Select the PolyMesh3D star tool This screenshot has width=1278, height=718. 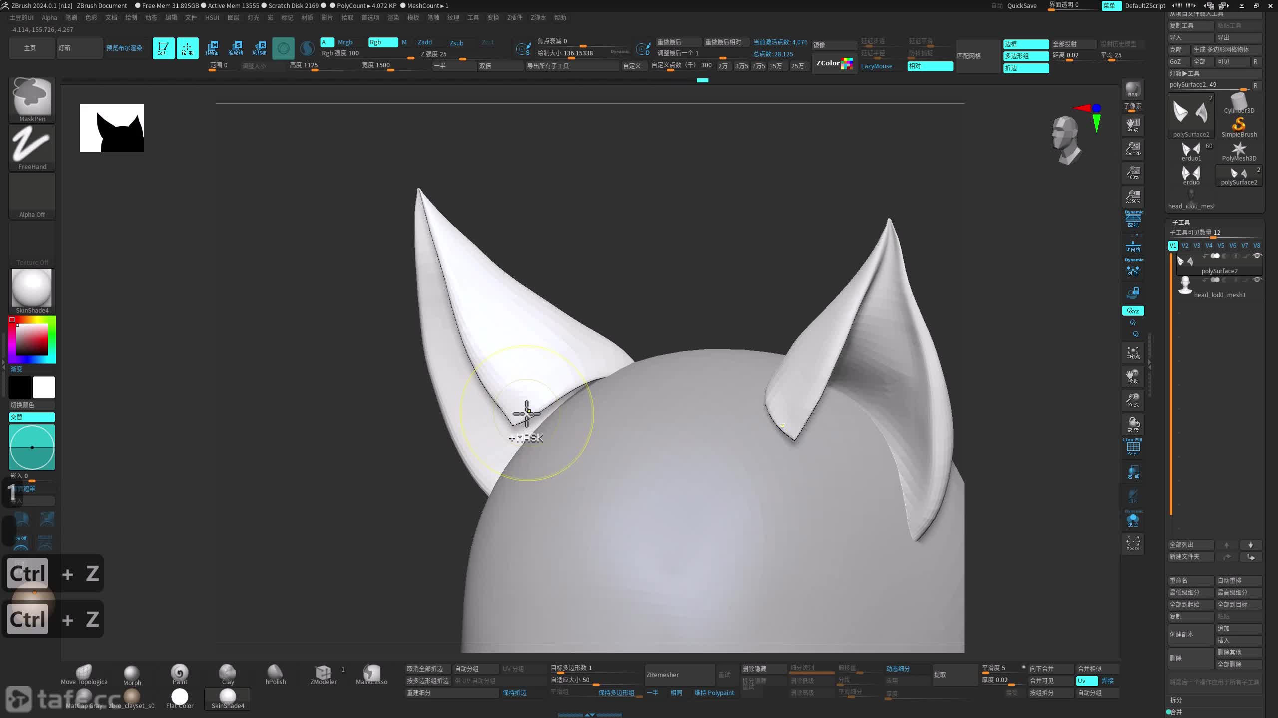click(1239, 151)
